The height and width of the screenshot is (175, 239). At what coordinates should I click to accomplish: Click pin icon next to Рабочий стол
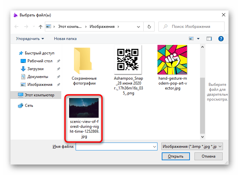[x=58, y=61]
